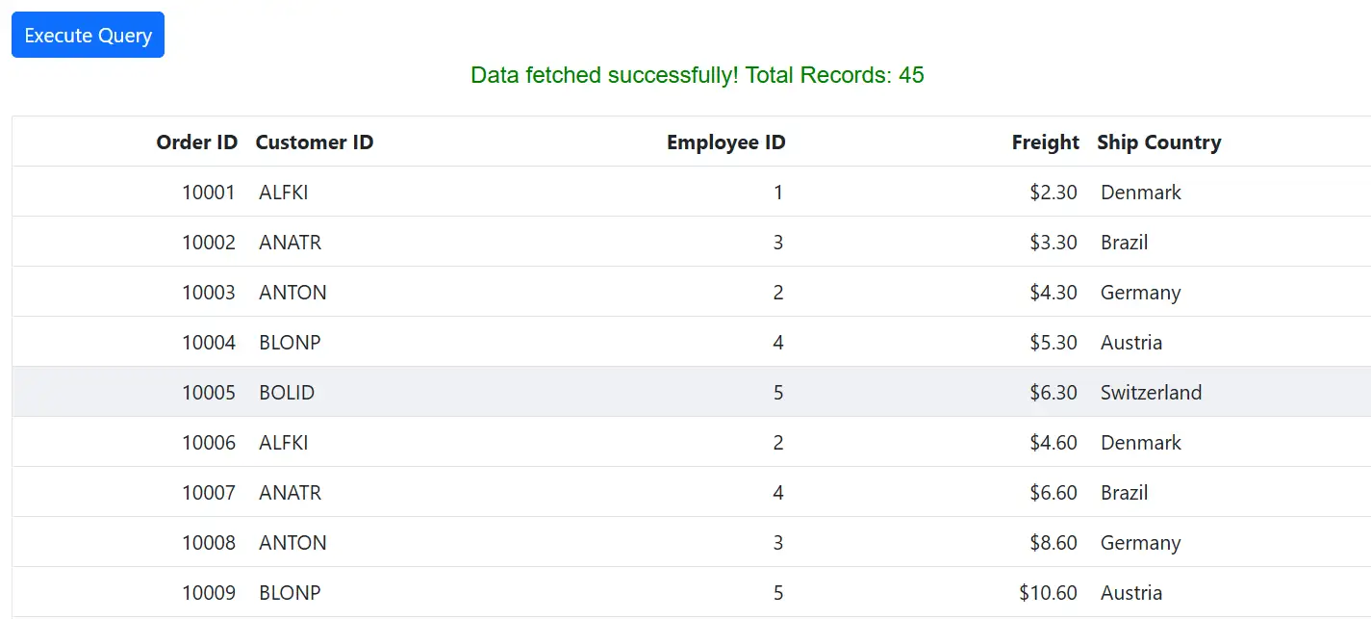Select Order ID cell 10005
Screen dimensions: 1371x619
209,393
